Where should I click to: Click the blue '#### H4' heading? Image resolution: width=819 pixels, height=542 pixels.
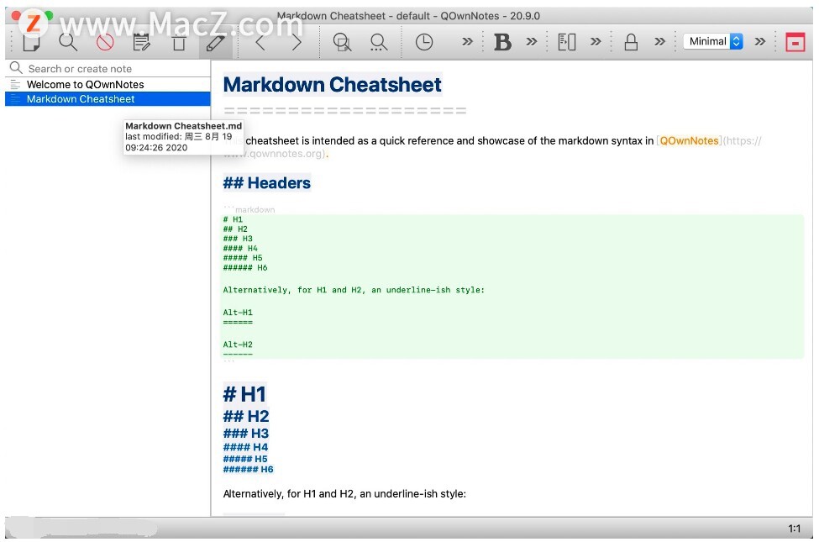tap(245, 447)
